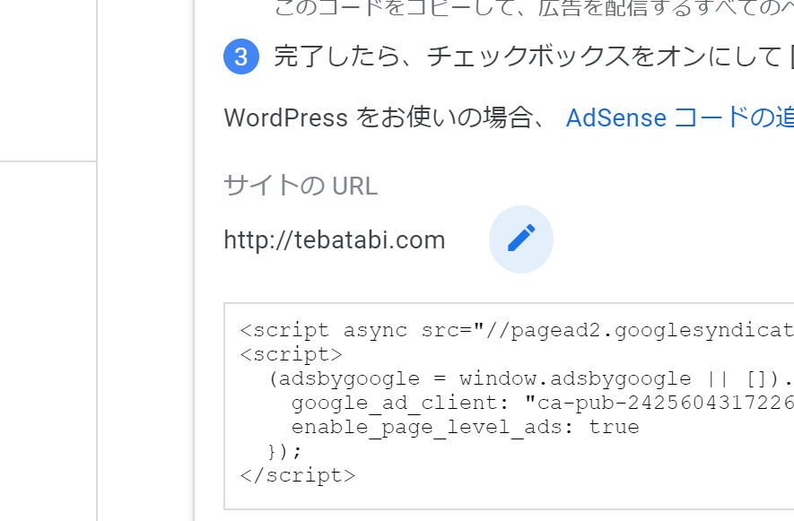Click the http://tebatabi.com URL text
The height and width of the screenshot is (521, 794).
335,240
